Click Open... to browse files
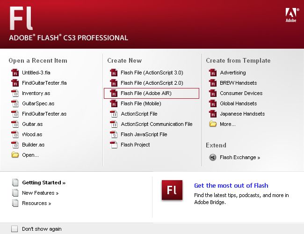 click(x=30, y=155)
